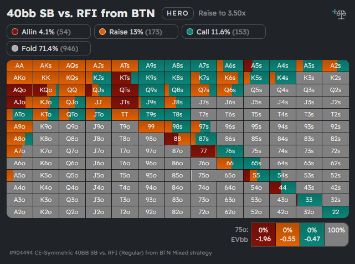
Task: Click the teal Call EV box
Action: (311, 234)
